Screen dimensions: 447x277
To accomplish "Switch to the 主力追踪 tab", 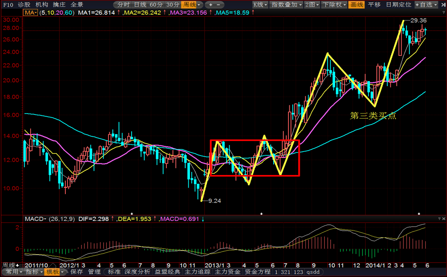I will coord(197,272).
